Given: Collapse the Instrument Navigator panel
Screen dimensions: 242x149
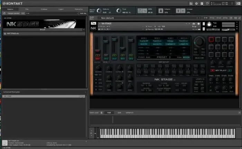Looking at the screenshot, I should pyautogui.click(x=86, y=92).
